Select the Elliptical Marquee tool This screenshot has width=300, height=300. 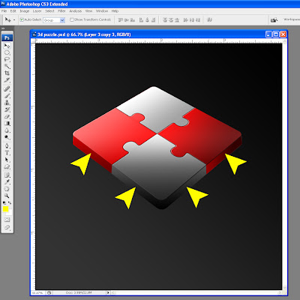tap(7, 52)
